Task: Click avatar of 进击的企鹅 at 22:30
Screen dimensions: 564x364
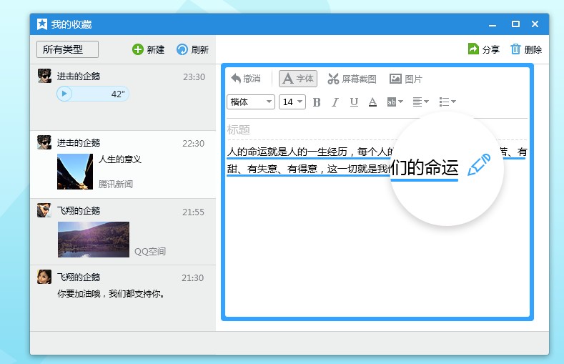Action: [44, 142]
